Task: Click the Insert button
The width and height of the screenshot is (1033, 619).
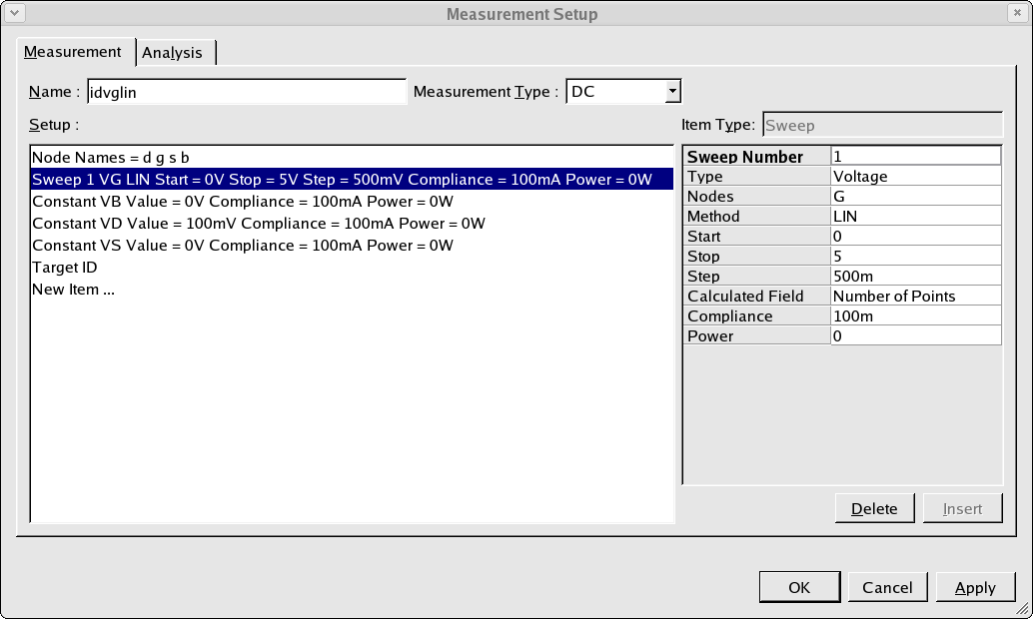Action: tap(962, 508)
